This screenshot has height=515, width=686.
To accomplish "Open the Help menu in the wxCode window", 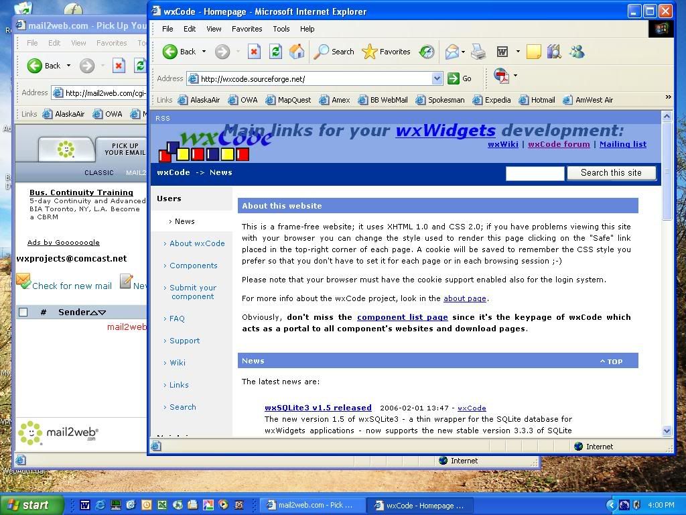I will point(307,29).
